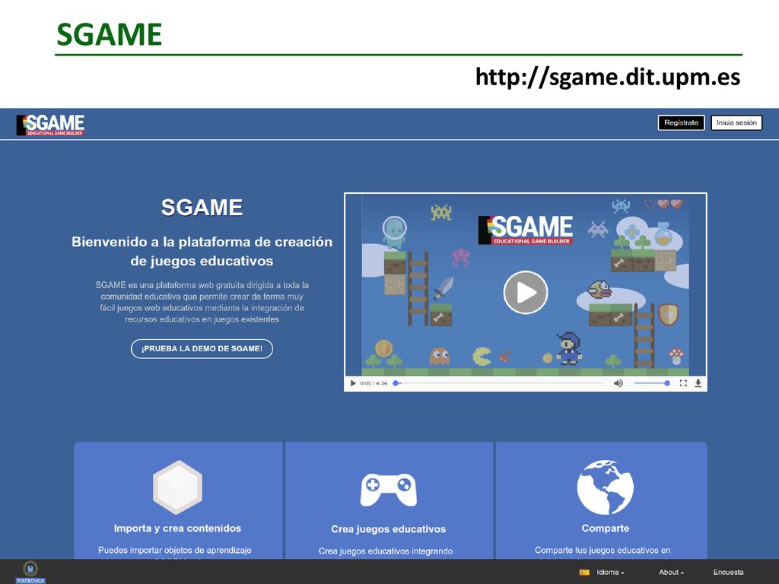Screen dimensions: 779x584
Task: Click the SGAME logo inside the video thumbnail
Action: click(526, 230)
